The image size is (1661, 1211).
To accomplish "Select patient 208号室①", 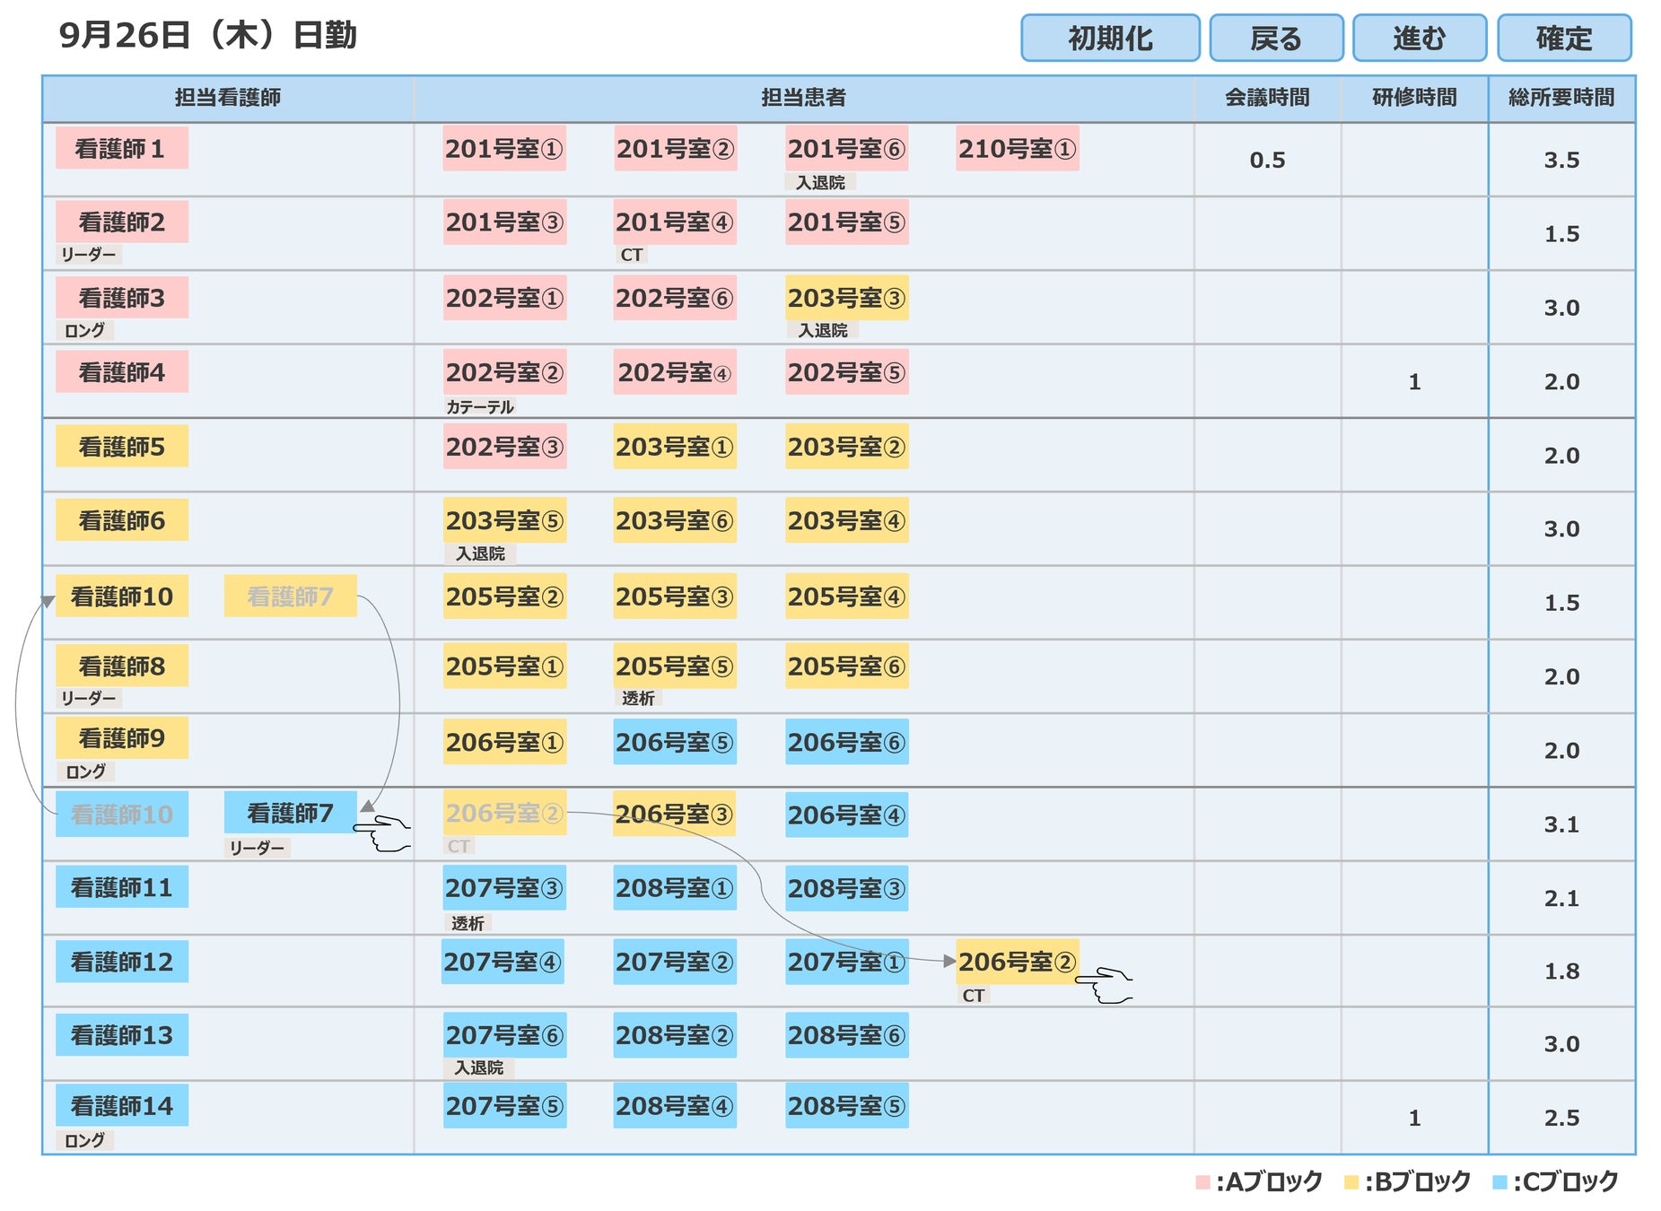I will coord(676,887).
